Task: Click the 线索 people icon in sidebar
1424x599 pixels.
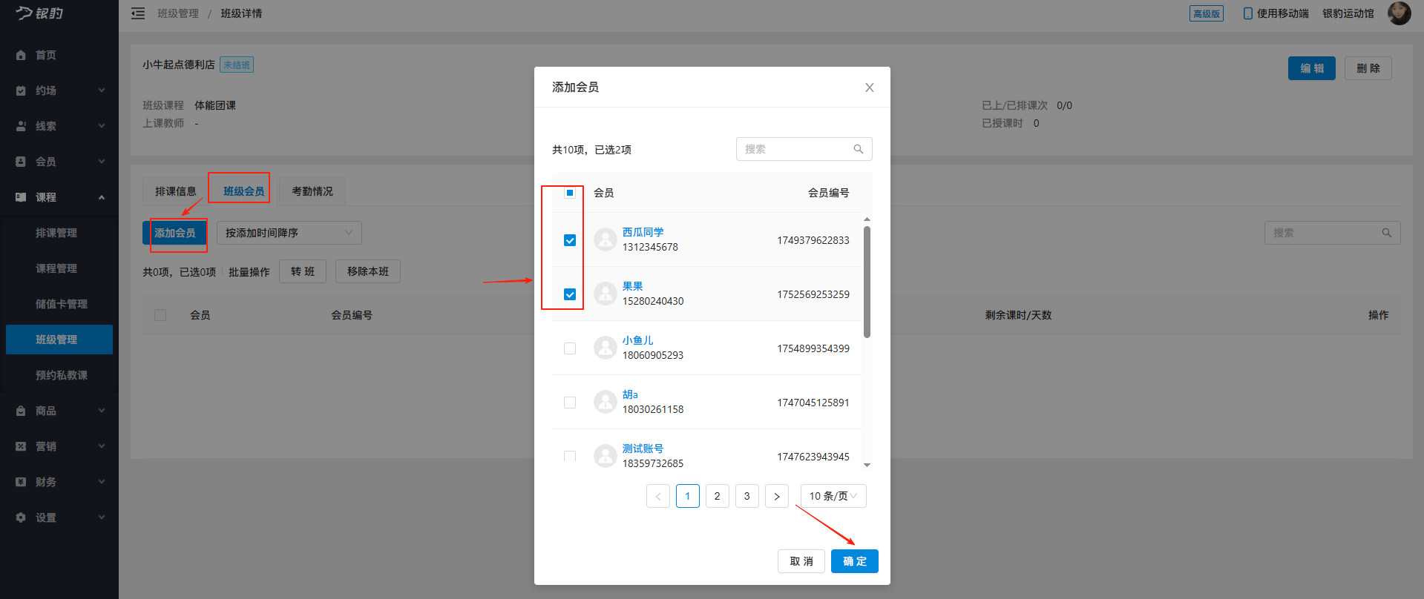Action: (21, 126)
